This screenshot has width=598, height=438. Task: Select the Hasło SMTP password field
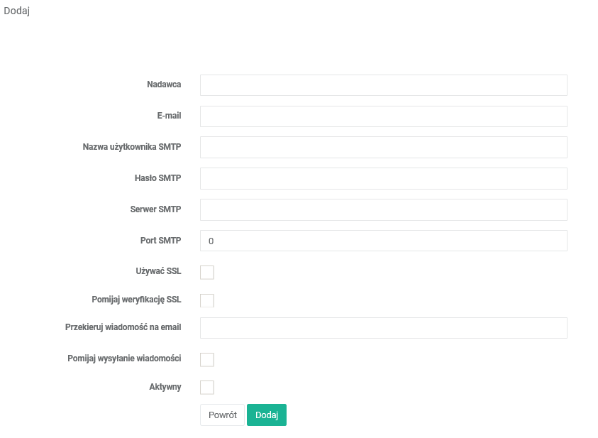383,179
